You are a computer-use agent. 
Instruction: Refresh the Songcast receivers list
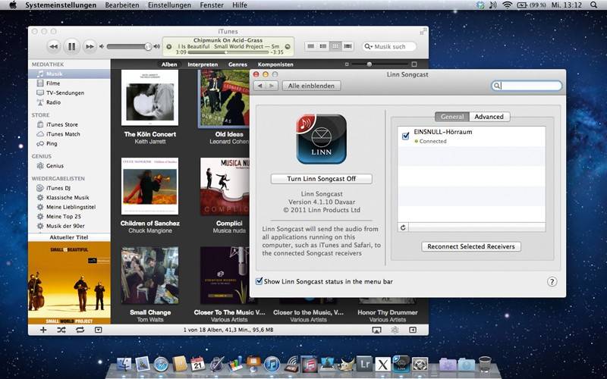403,227
